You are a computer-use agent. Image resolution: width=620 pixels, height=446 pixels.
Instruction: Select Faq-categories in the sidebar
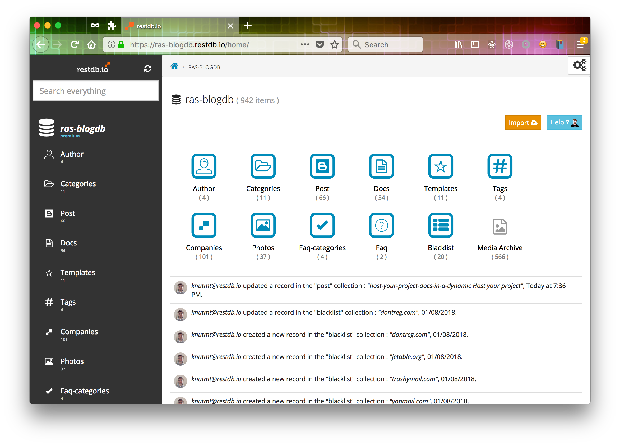(85, 391)
